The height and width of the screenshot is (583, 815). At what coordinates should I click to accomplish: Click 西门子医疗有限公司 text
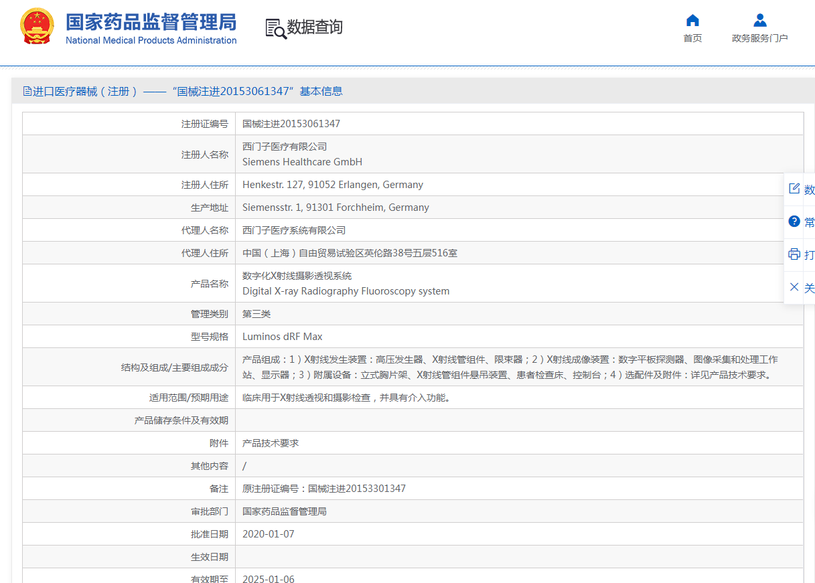point(285,147)
